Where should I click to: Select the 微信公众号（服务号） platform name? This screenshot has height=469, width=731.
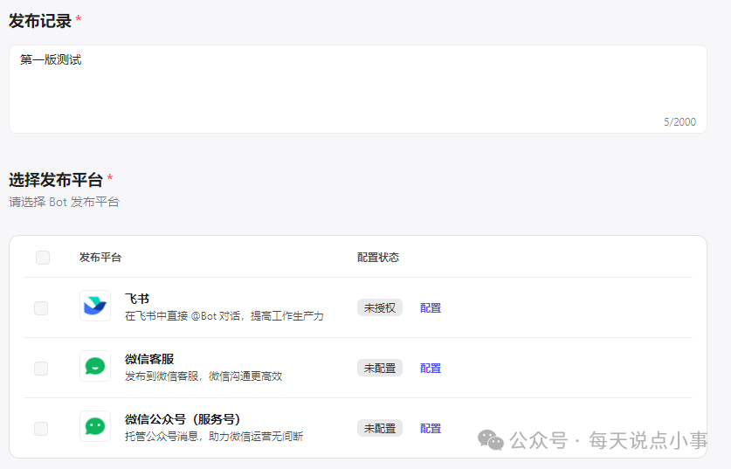coord(183,419)
